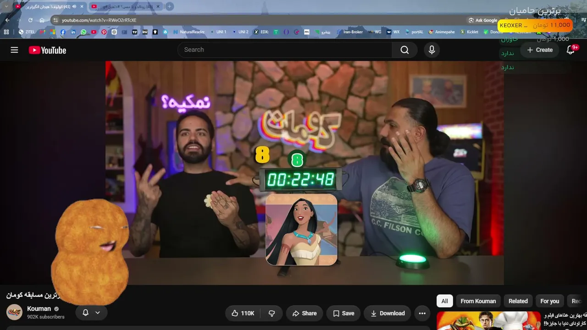Open the Kicklet bookmark

click(469, 32)
